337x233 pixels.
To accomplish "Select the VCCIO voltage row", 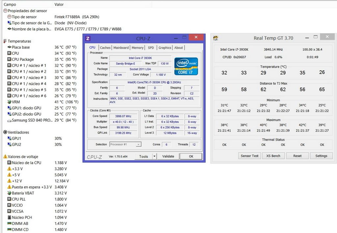I will tap(38, 205).
